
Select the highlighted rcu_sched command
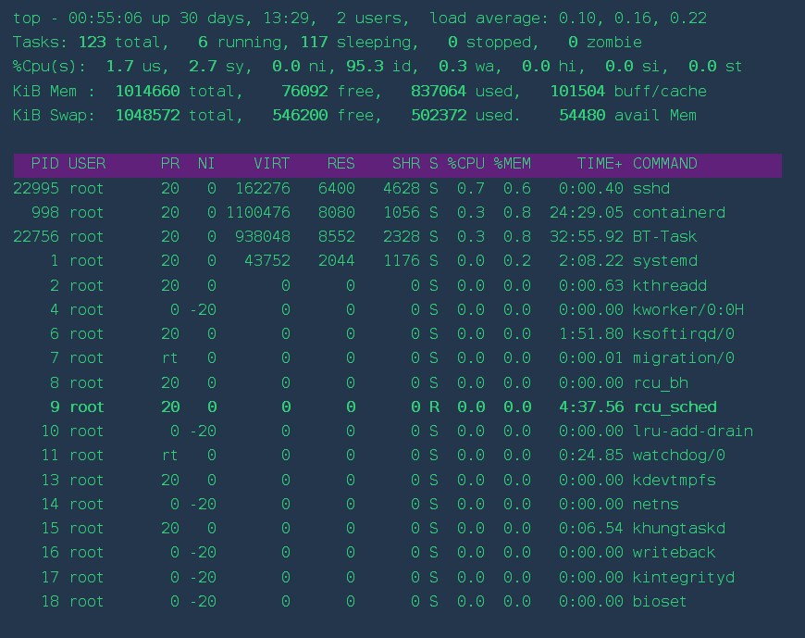[675, 407]
